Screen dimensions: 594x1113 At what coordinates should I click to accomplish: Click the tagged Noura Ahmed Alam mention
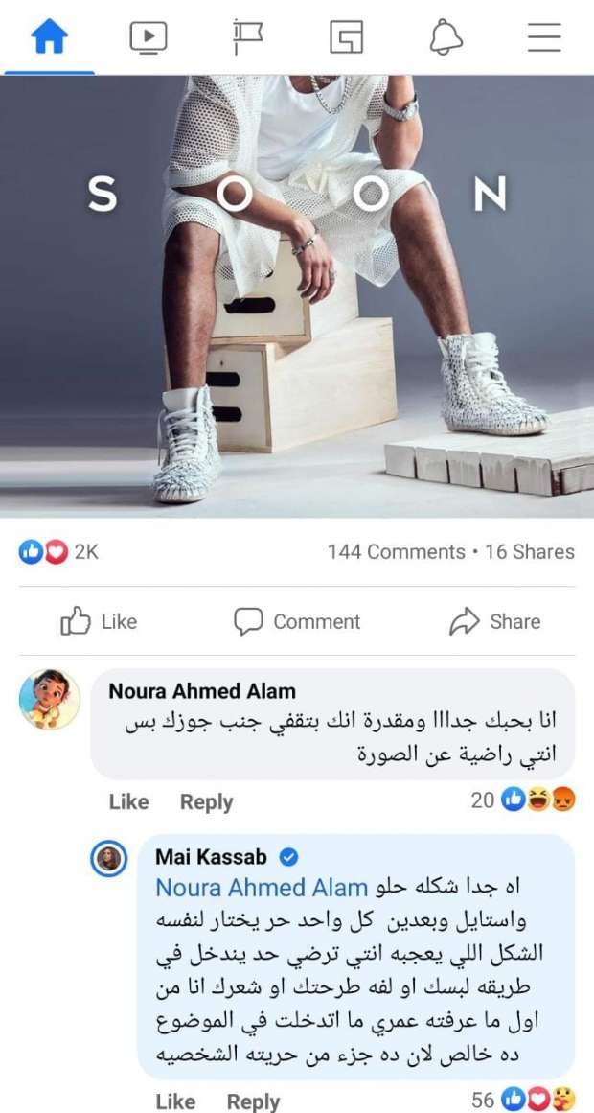point(262,888)
